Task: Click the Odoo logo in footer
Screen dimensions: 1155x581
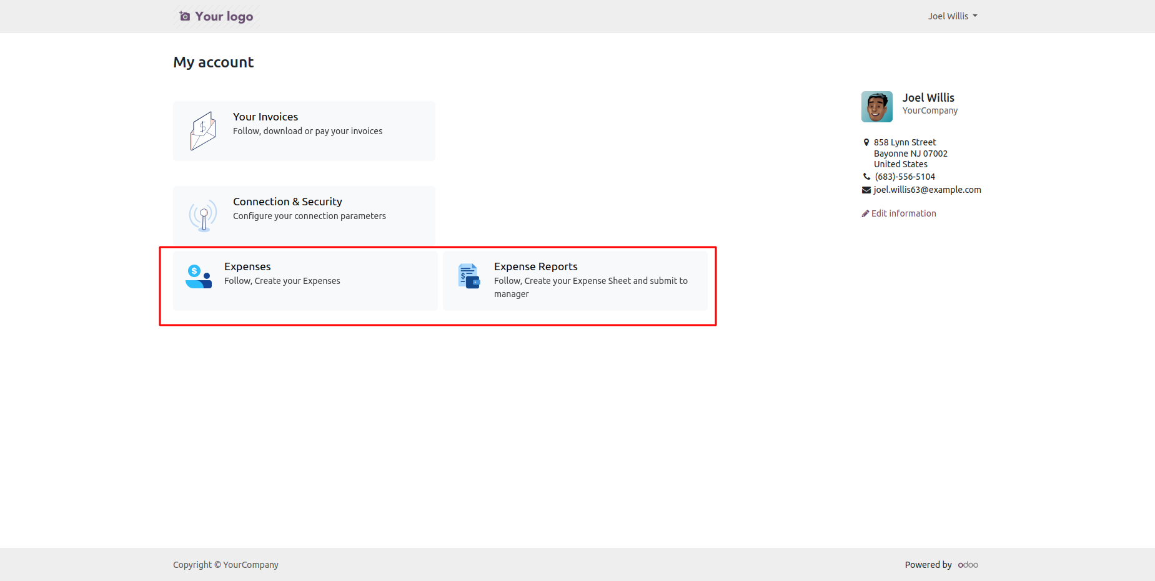Action: 968,565
